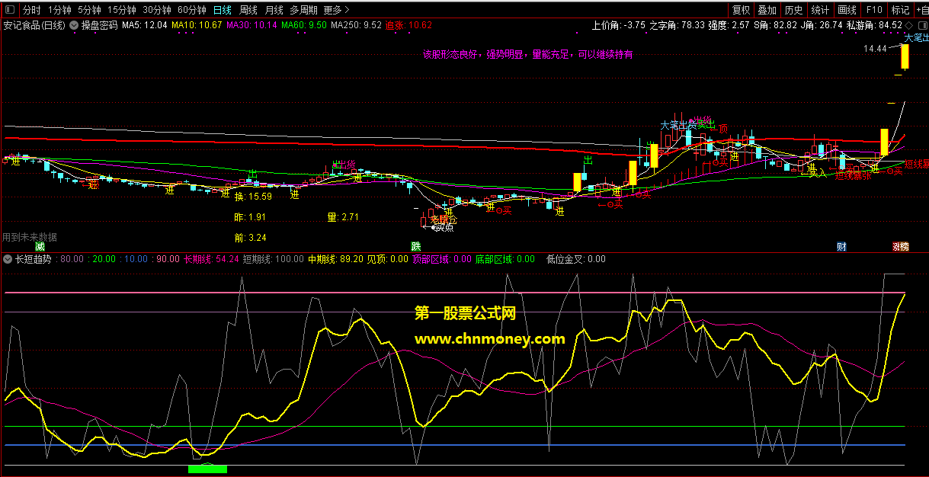
Task: Open the 多周期 multi-period view
Action: [303, 10]
